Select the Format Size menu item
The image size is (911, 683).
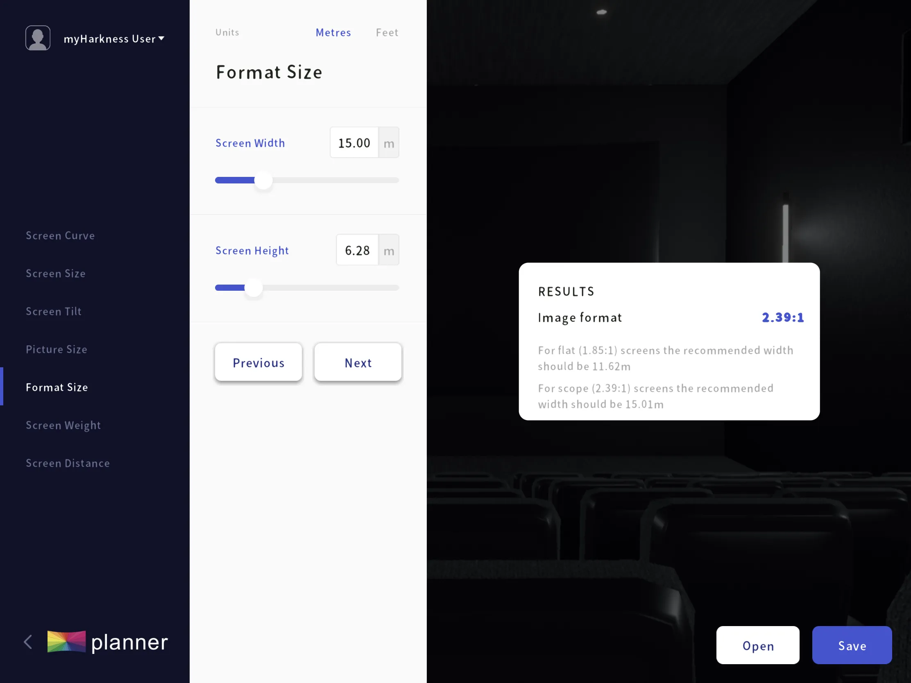[57, 387]
